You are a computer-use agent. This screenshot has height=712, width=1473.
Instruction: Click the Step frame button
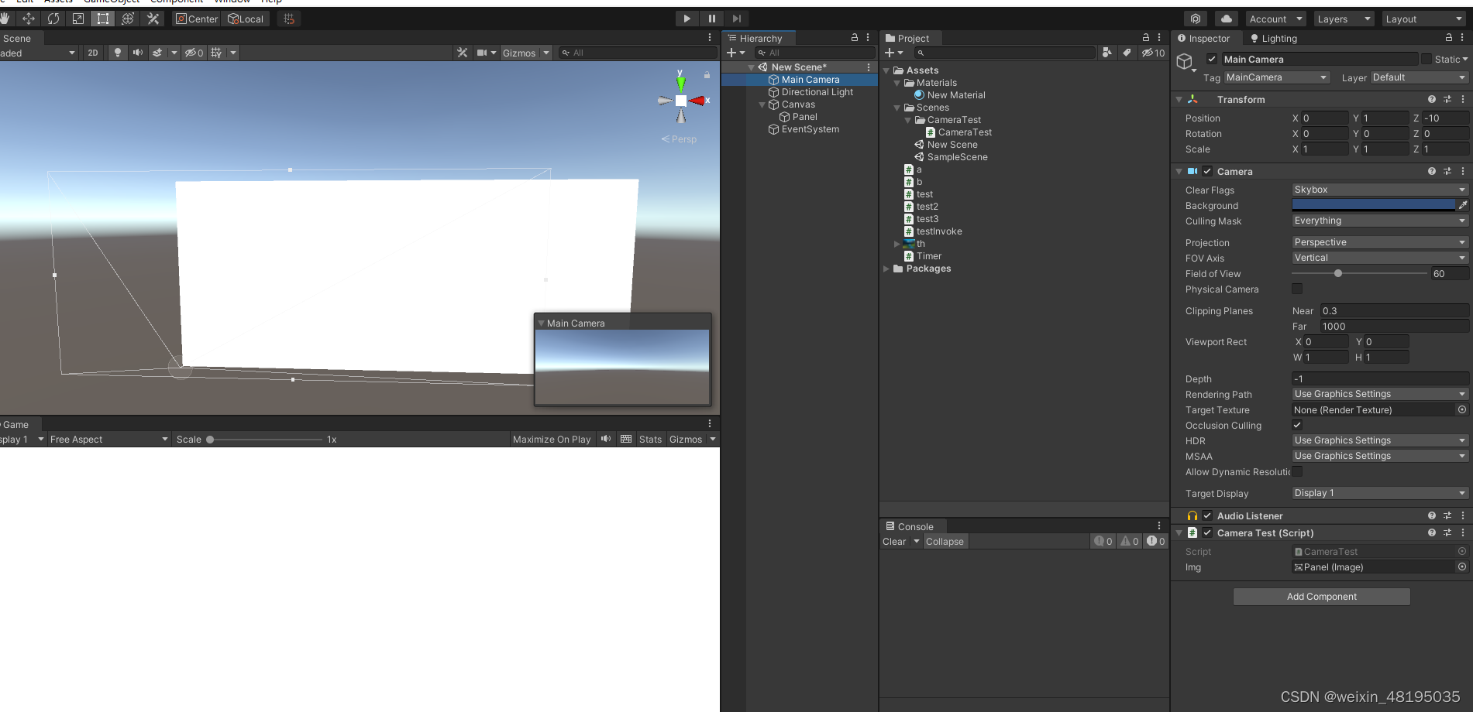736,18
